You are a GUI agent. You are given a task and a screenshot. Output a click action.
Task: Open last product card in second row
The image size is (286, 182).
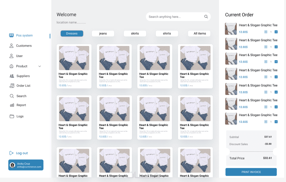(195, 117)
